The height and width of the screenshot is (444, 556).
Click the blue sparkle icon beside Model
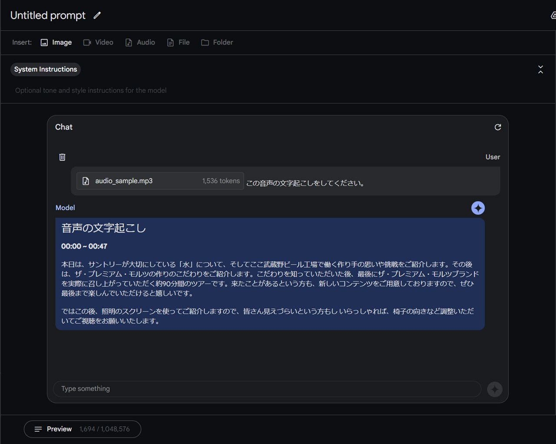pos(478,208)
